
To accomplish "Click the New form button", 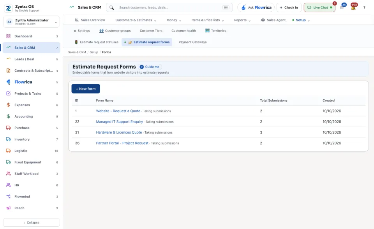I will pos(86,89).
